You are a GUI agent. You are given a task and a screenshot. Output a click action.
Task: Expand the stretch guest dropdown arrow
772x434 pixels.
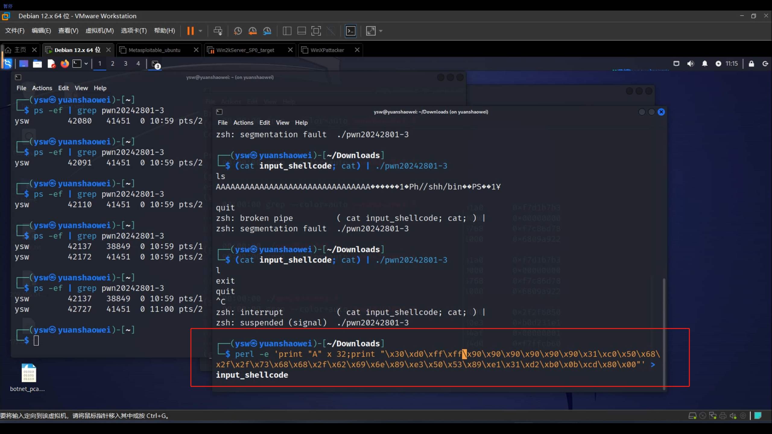pyautogui.click(x=381, y=31)
